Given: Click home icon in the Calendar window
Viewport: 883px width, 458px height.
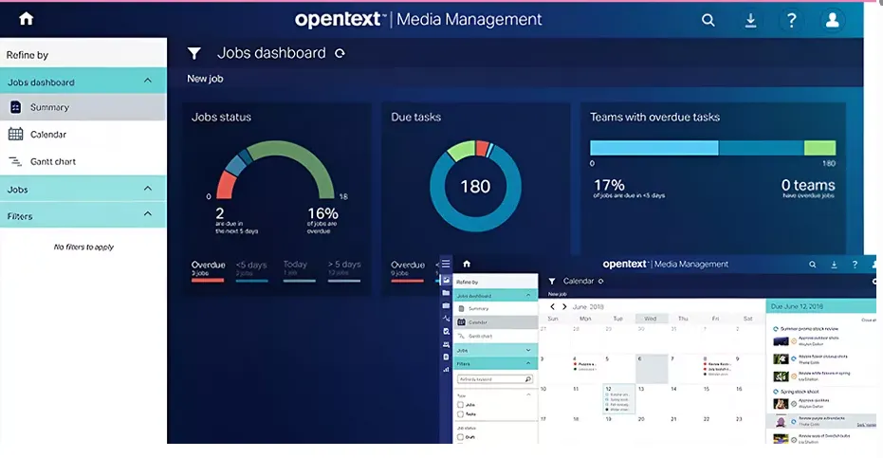Looking at the screenshot, I should pos(467,264).
